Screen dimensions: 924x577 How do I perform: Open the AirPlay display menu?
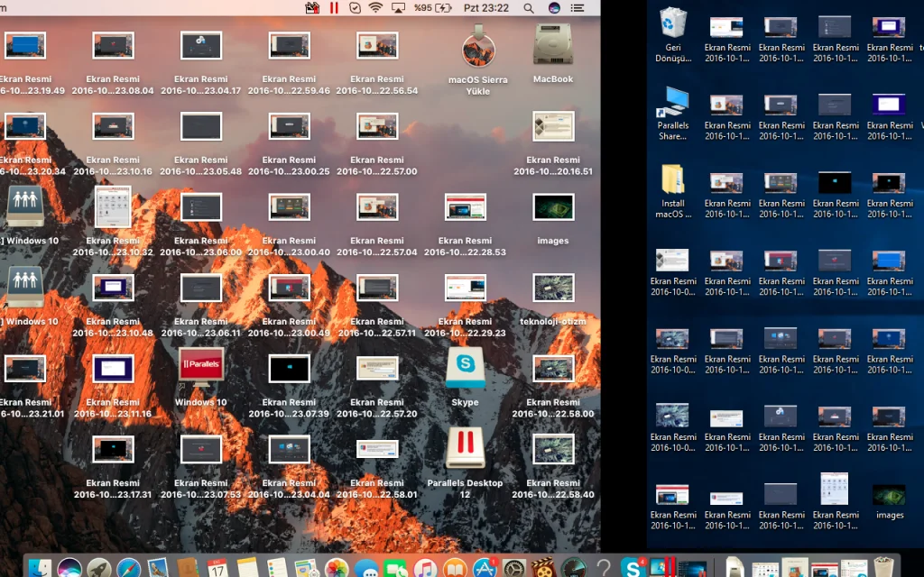[399, 8]
